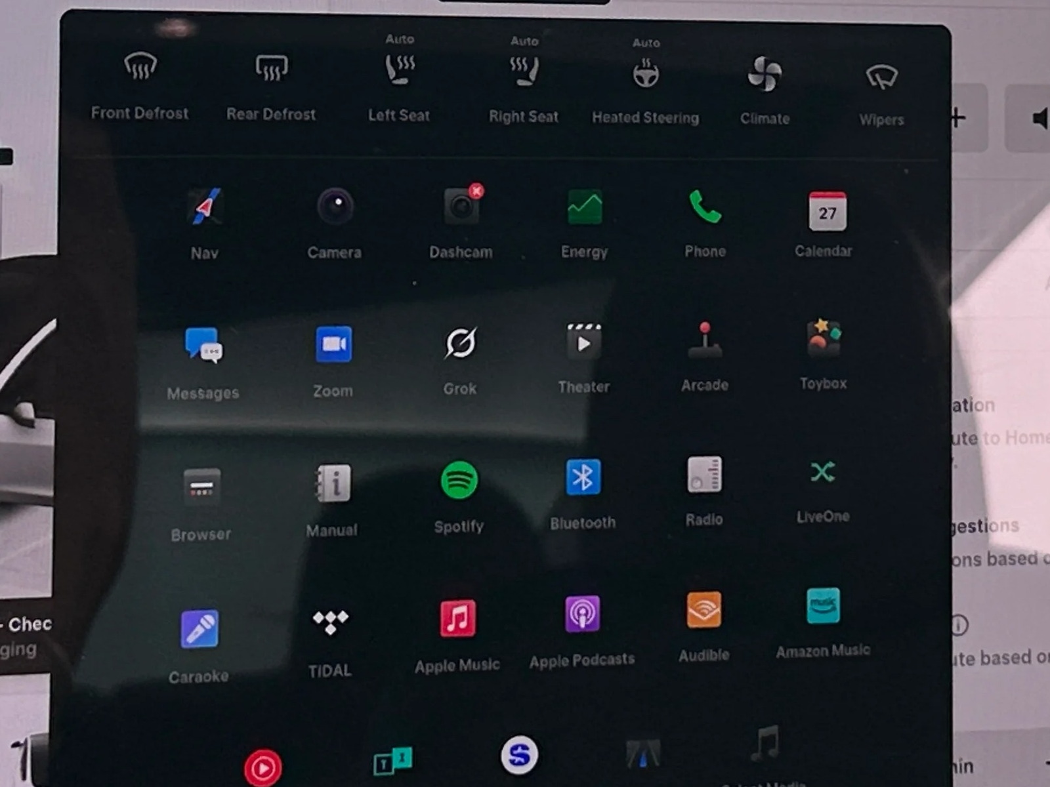
Task: Tap the dimmed music note icon
Action: pyautogui.click(x=765, y=742)
